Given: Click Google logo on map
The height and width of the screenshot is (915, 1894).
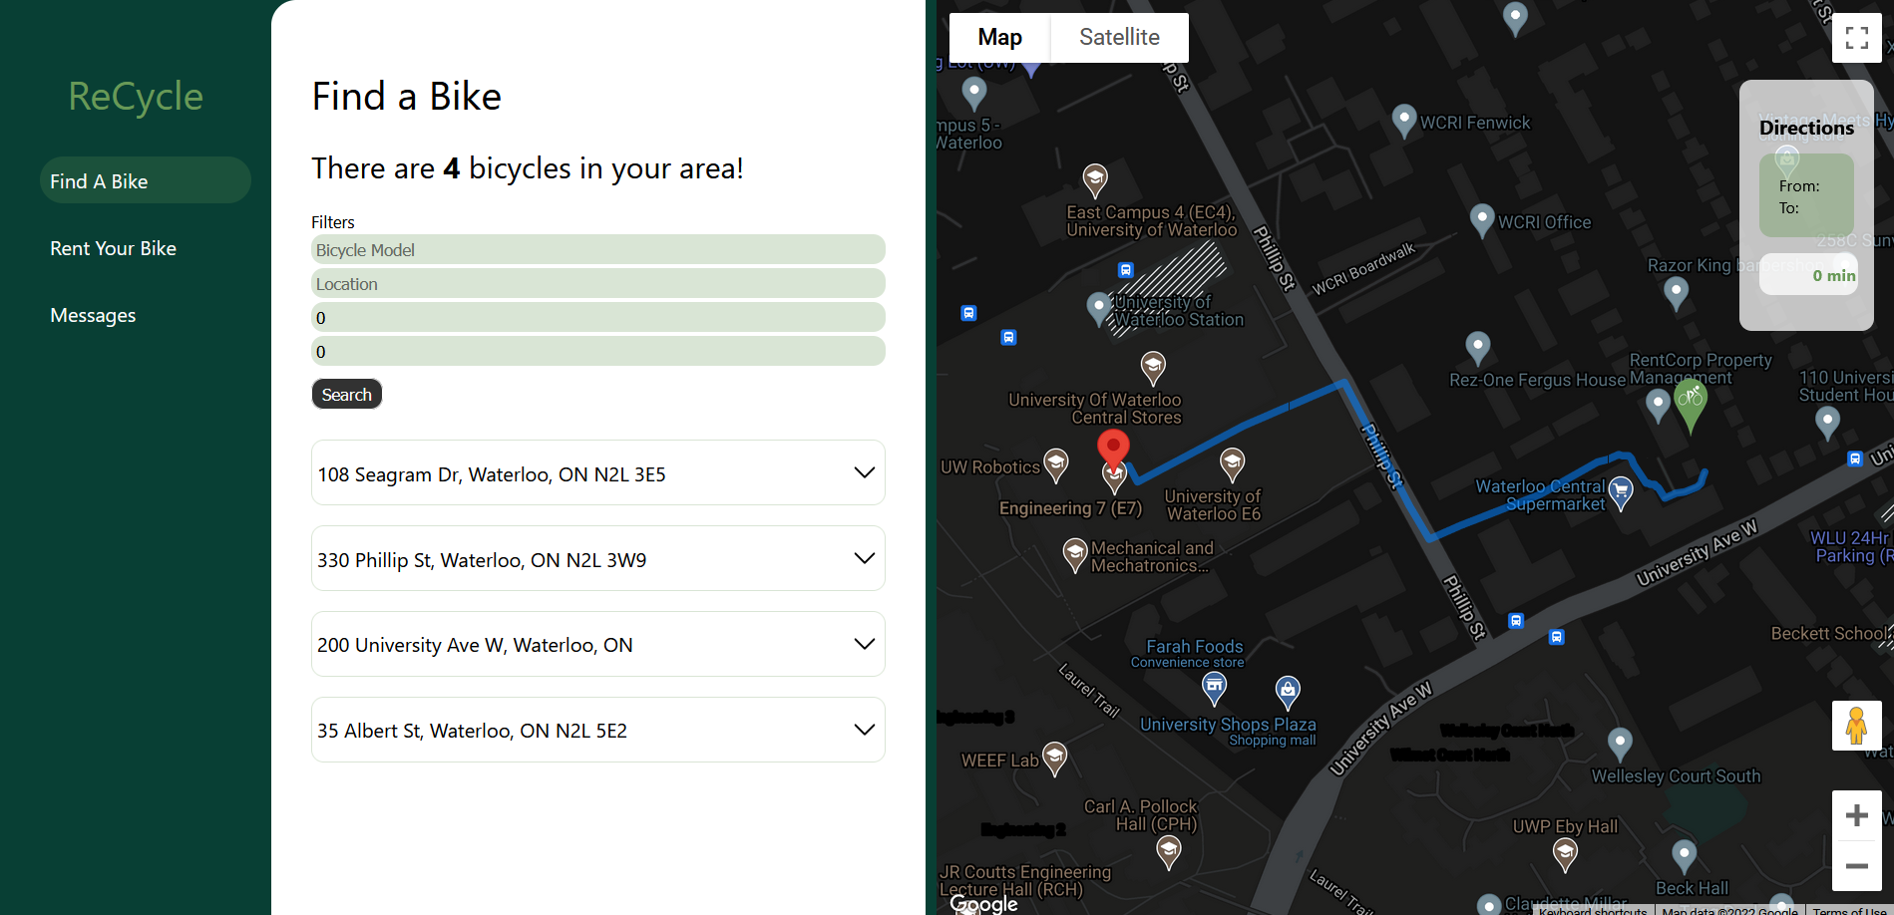Looking at the screenshot, I should tap(984, 903).
